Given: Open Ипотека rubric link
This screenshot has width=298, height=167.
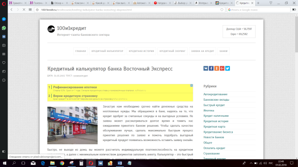Looking at the screenshot, I should (x=209, y=110).
